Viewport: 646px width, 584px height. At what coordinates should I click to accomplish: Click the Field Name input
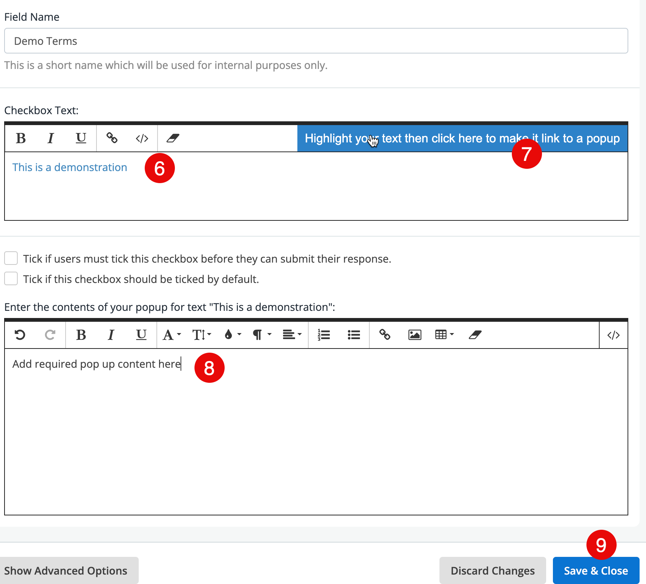click(316, 41)
